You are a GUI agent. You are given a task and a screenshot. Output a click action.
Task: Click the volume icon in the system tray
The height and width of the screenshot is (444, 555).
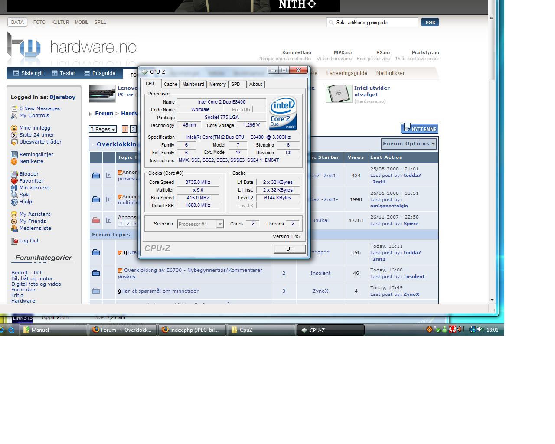480,330
